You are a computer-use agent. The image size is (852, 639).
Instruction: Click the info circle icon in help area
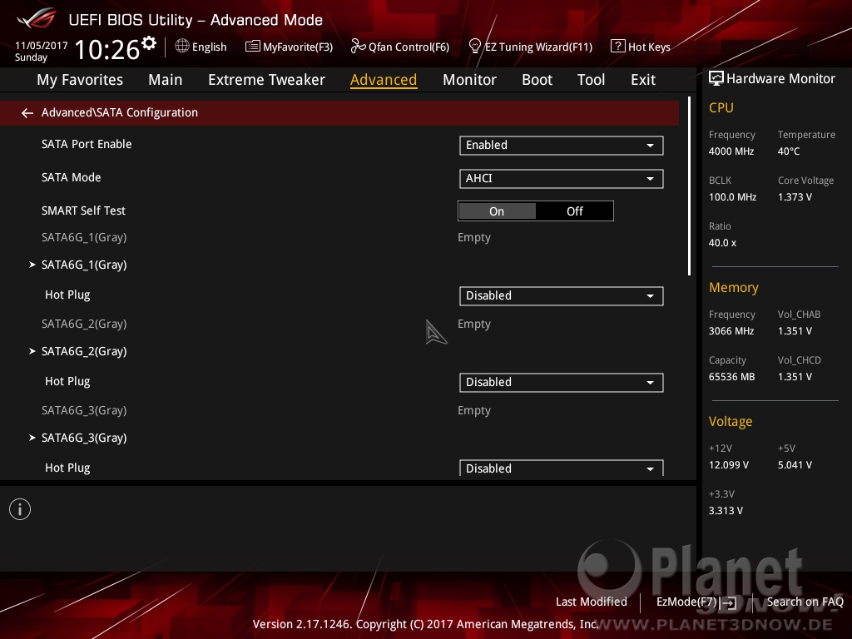(20, 509)
